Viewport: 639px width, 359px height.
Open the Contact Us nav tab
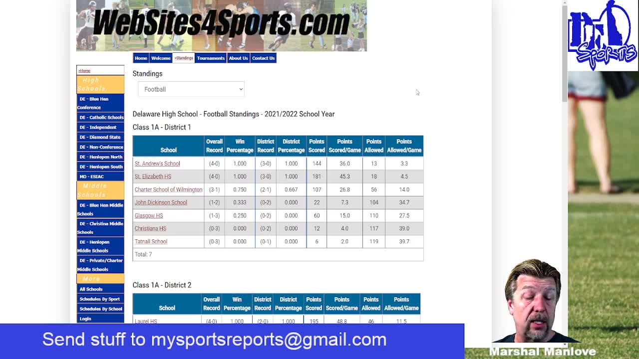(263, 58)
